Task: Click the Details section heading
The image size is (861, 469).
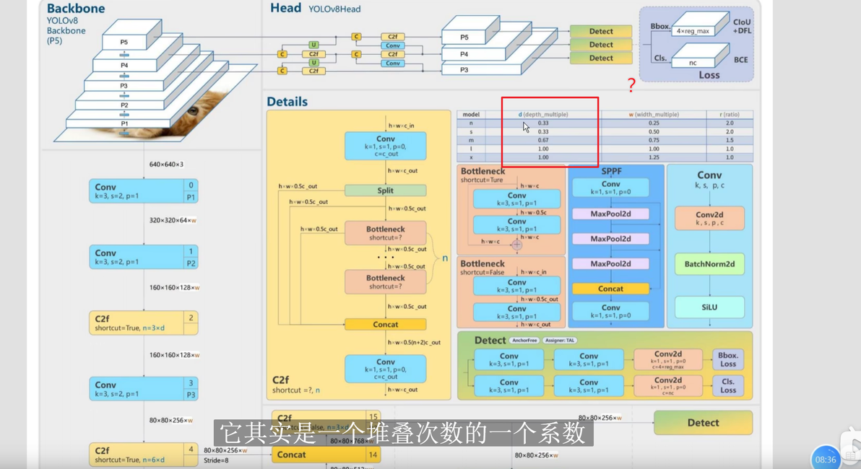Action: [287, 102]
